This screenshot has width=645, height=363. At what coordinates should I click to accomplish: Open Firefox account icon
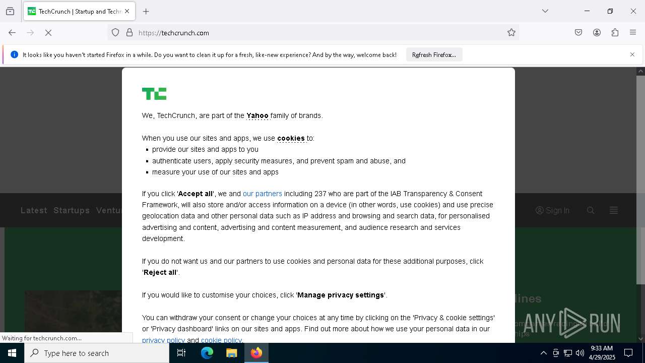tap(597, 33)
